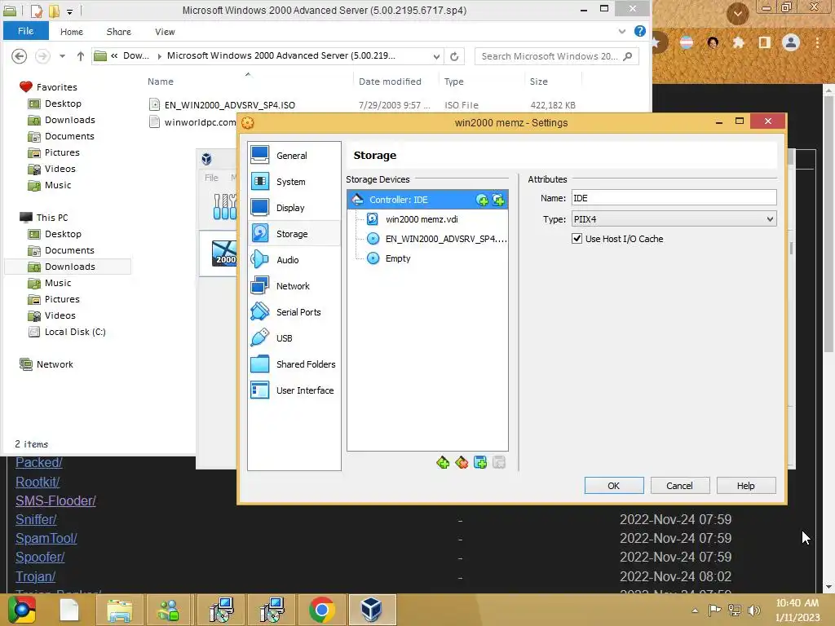Edit the controller Name field
Screen dimensions: 835x626
(x=674, y=198)
